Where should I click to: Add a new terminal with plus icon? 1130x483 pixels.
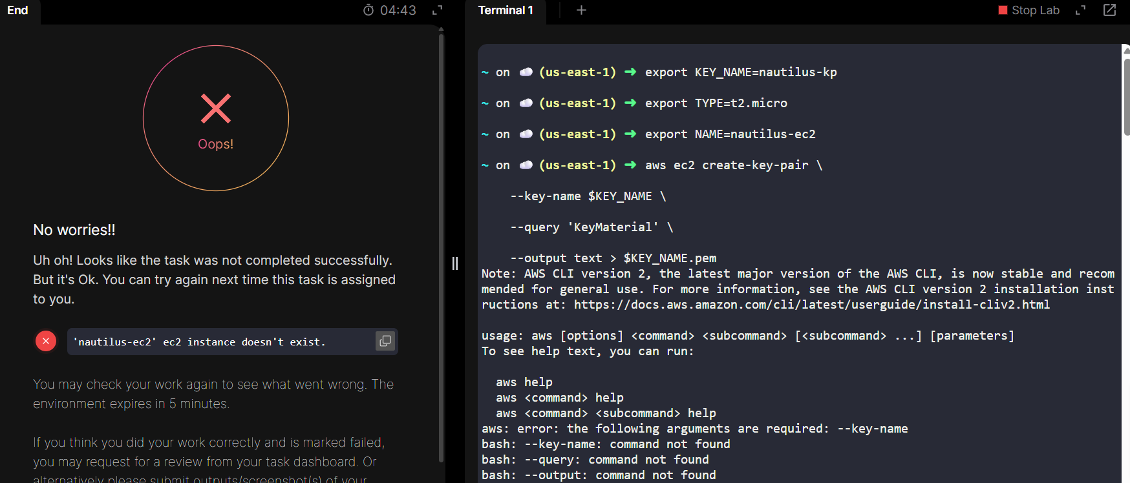(581, 10)
